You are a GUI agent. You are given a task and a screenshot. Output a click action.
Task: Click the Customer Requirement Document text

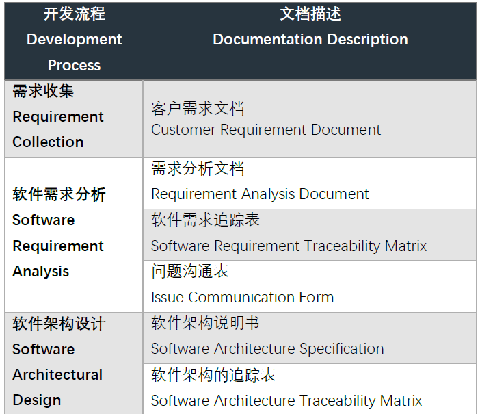point(266,130)
